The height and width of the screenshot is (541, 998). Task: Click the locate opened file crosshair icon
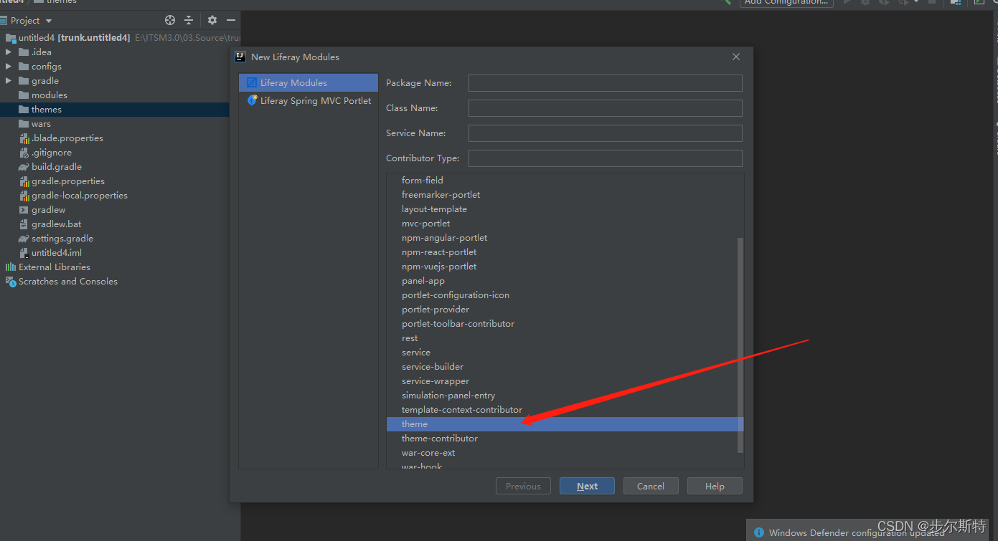click(170, 21)
